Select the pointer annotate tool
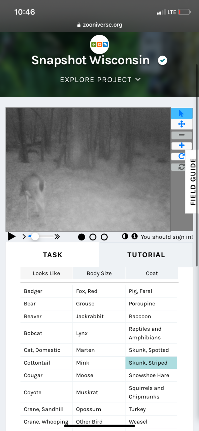Screen dimensions: 199x431 (181, 113)
